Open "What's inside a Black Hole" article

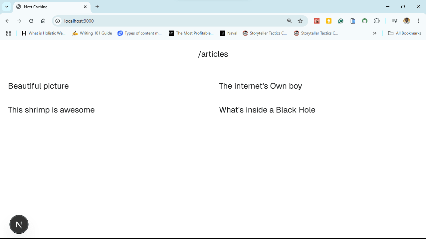(267, 110)
